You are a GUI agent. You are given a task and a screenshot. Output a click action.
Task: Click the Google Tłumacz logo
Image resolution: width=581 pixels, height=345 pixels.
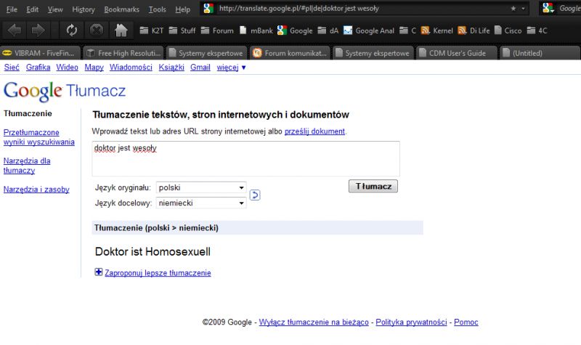pyautogui.click(x=65, y=91)
